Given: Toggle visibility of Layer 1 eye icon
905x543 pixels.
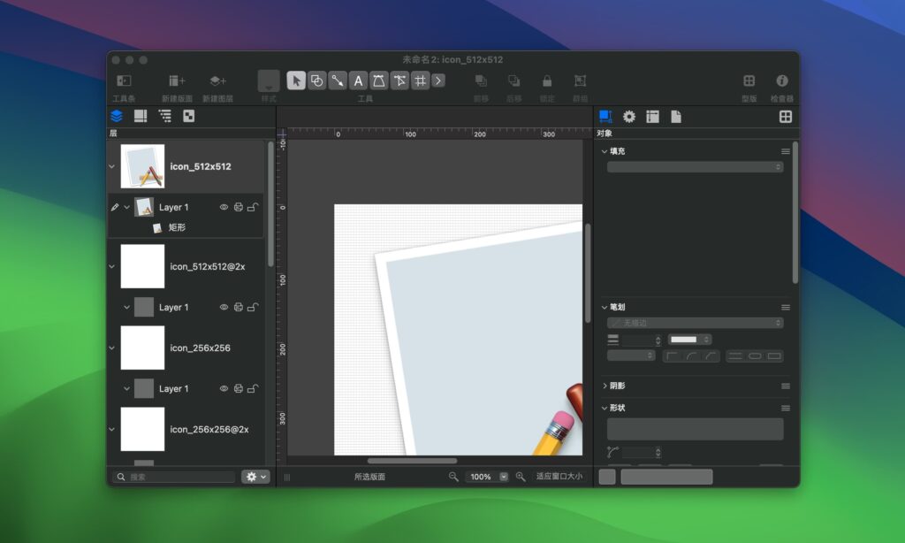Looking at the screenshot, I should tap(224, 207).
